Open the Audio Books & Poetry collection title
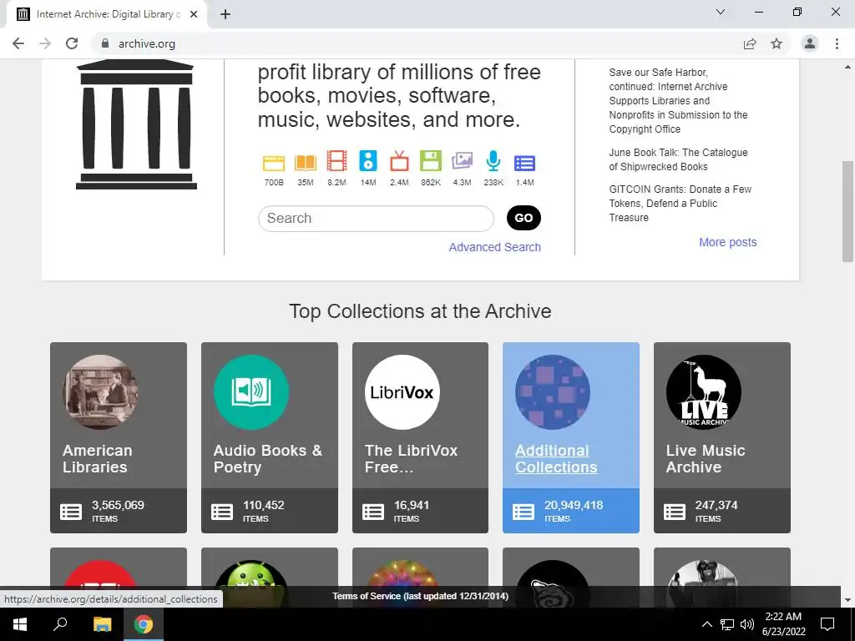The image size is (855, 641). pos(268,458)
